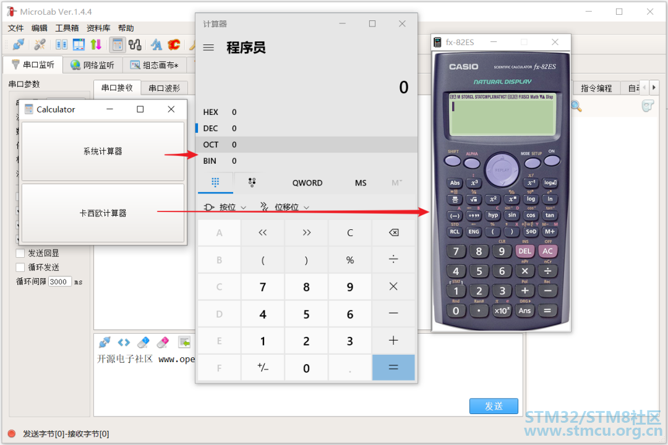Click the multiply key in 计算器
Viewport: 668px width, 445px height.
393,287
